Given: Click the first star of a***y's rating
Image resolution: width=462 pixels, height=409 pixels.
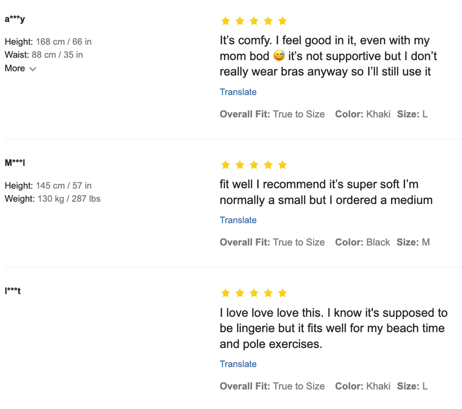Looking at the screenshot, I should pyautogui.click(x=225, y=21).
